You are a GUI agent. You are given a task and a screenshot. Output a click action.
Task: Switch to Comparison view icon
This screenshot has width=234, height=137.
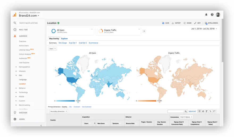click(210, 111)
